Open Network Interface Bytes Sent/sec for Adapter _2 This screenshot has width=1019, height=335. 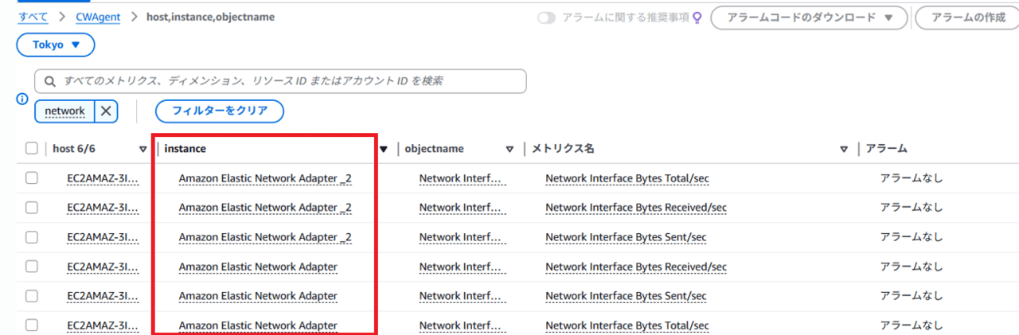coord(626,237)
